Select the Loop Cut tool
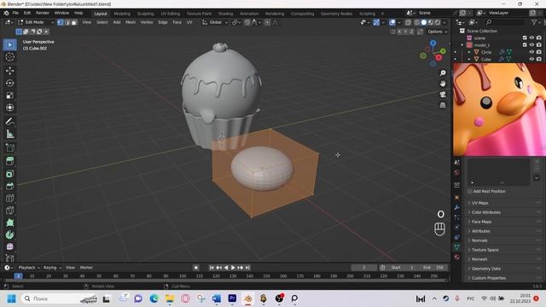Image resolution: width=546 pixels, height=307 pixels. coord(9,198)
